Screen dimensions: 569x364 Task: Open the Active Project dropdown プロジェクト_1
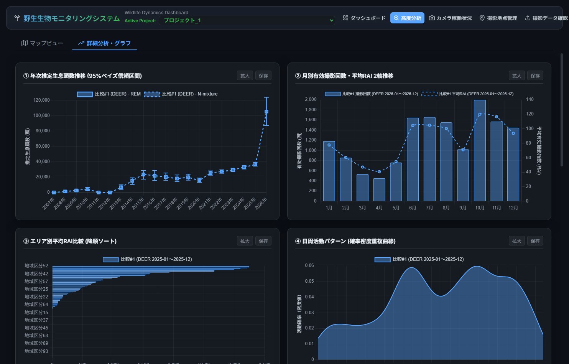point(247,20)
